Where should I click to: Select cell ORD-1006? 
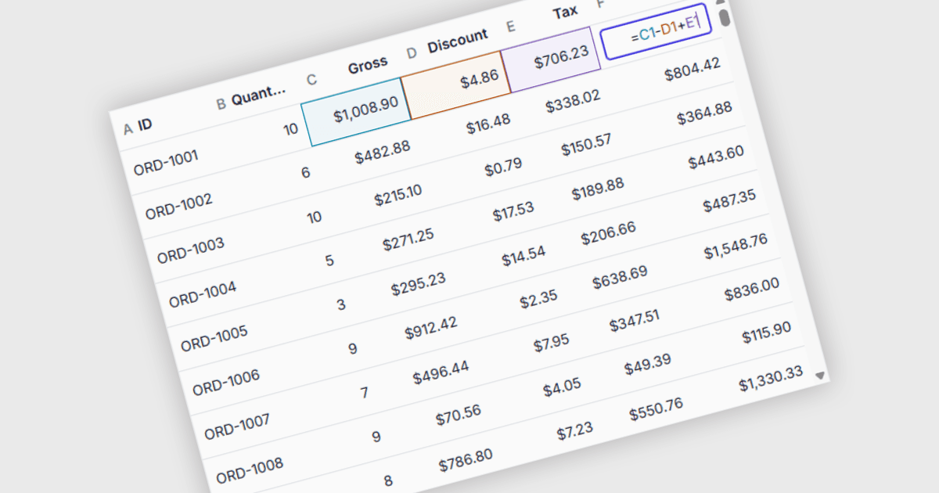pos(226,383)
